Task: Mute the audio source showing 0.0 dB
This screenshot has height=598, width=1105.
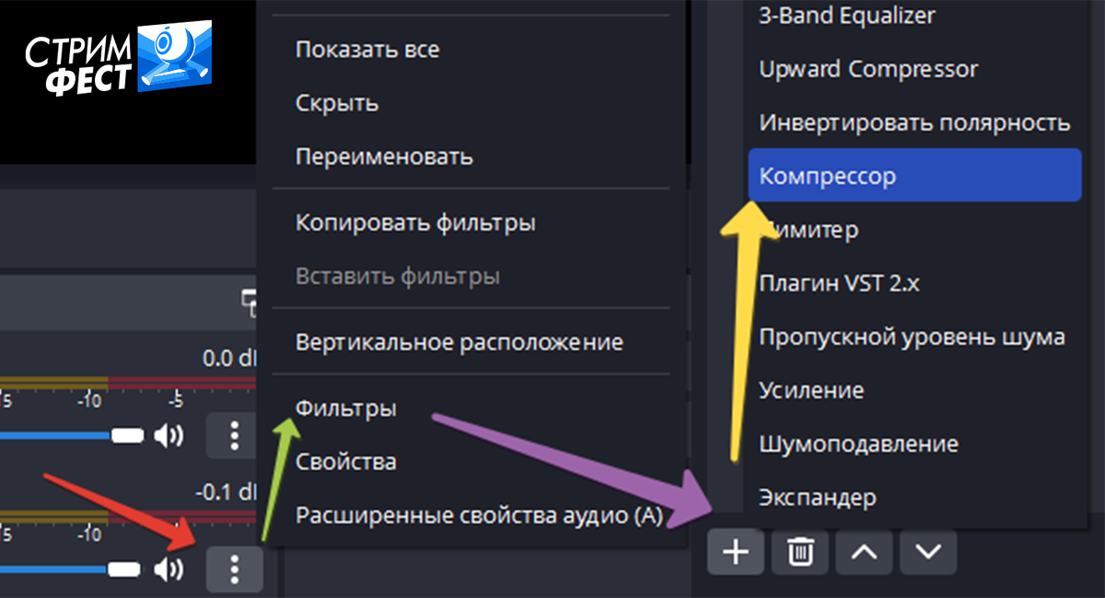Action: (x=169, y=435)
